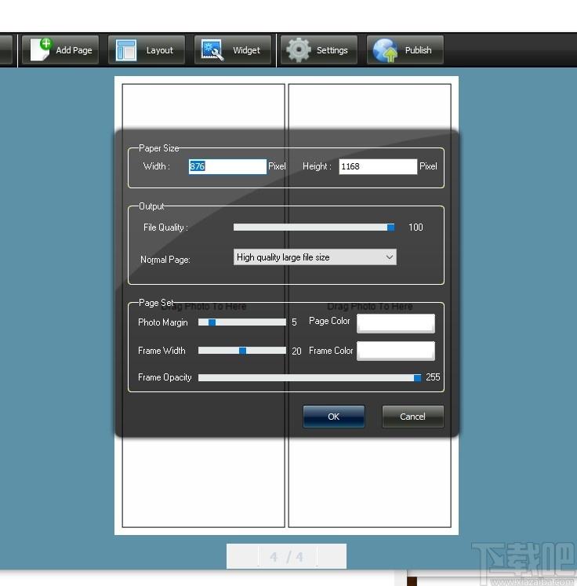Click the Add Page icon
This screenshot has height=586, width=577.
tap(41, 49)
